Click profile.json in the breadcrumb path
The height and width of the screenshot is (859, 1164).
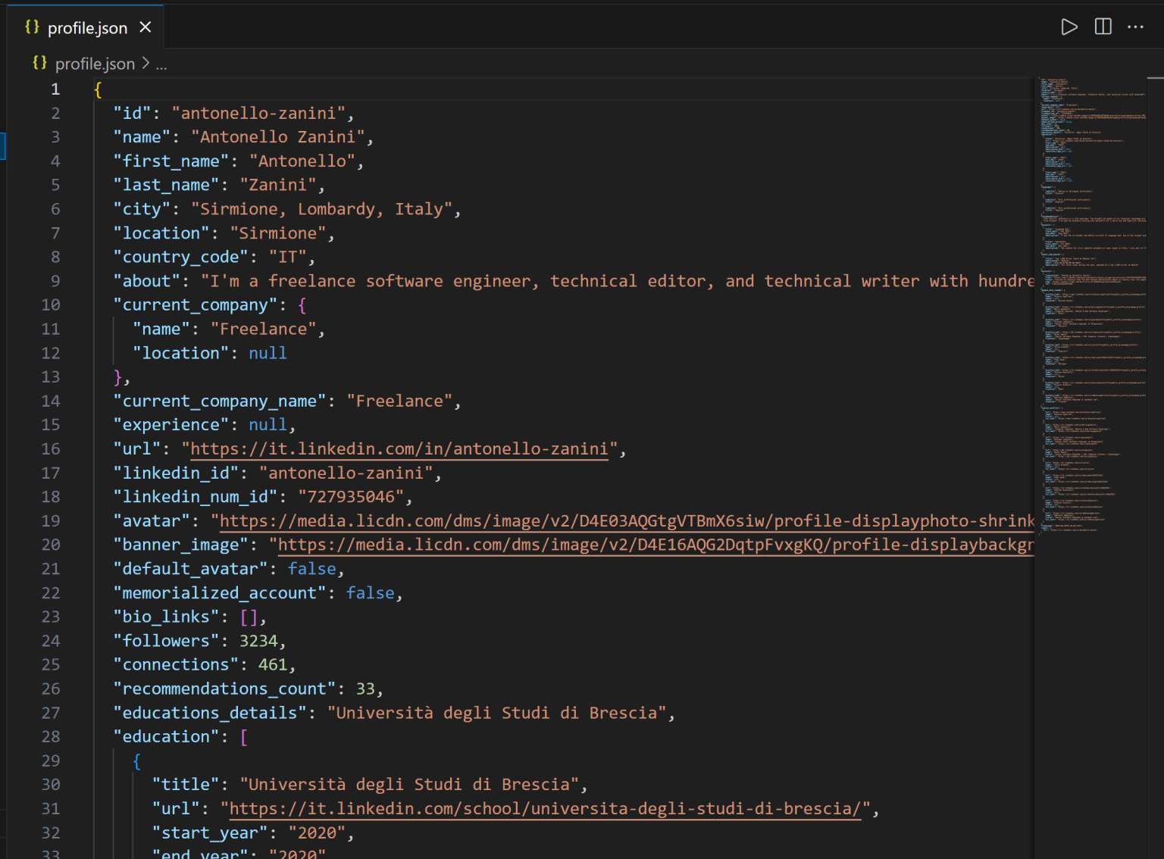tap(94, 64)
